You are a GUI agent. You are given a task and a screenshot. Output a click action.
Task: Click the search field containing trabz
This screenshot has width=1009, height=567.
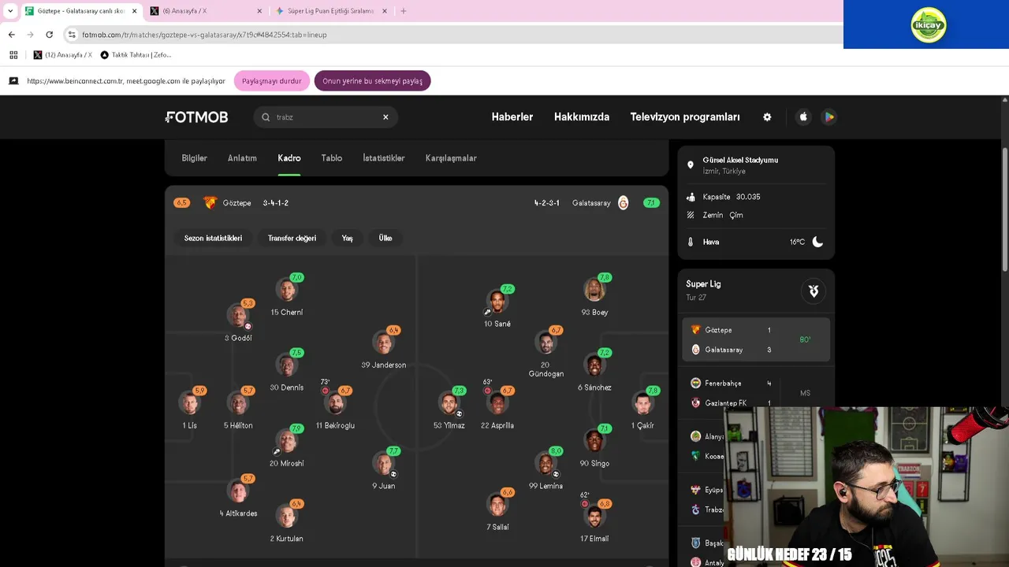[x=326, y=117]
